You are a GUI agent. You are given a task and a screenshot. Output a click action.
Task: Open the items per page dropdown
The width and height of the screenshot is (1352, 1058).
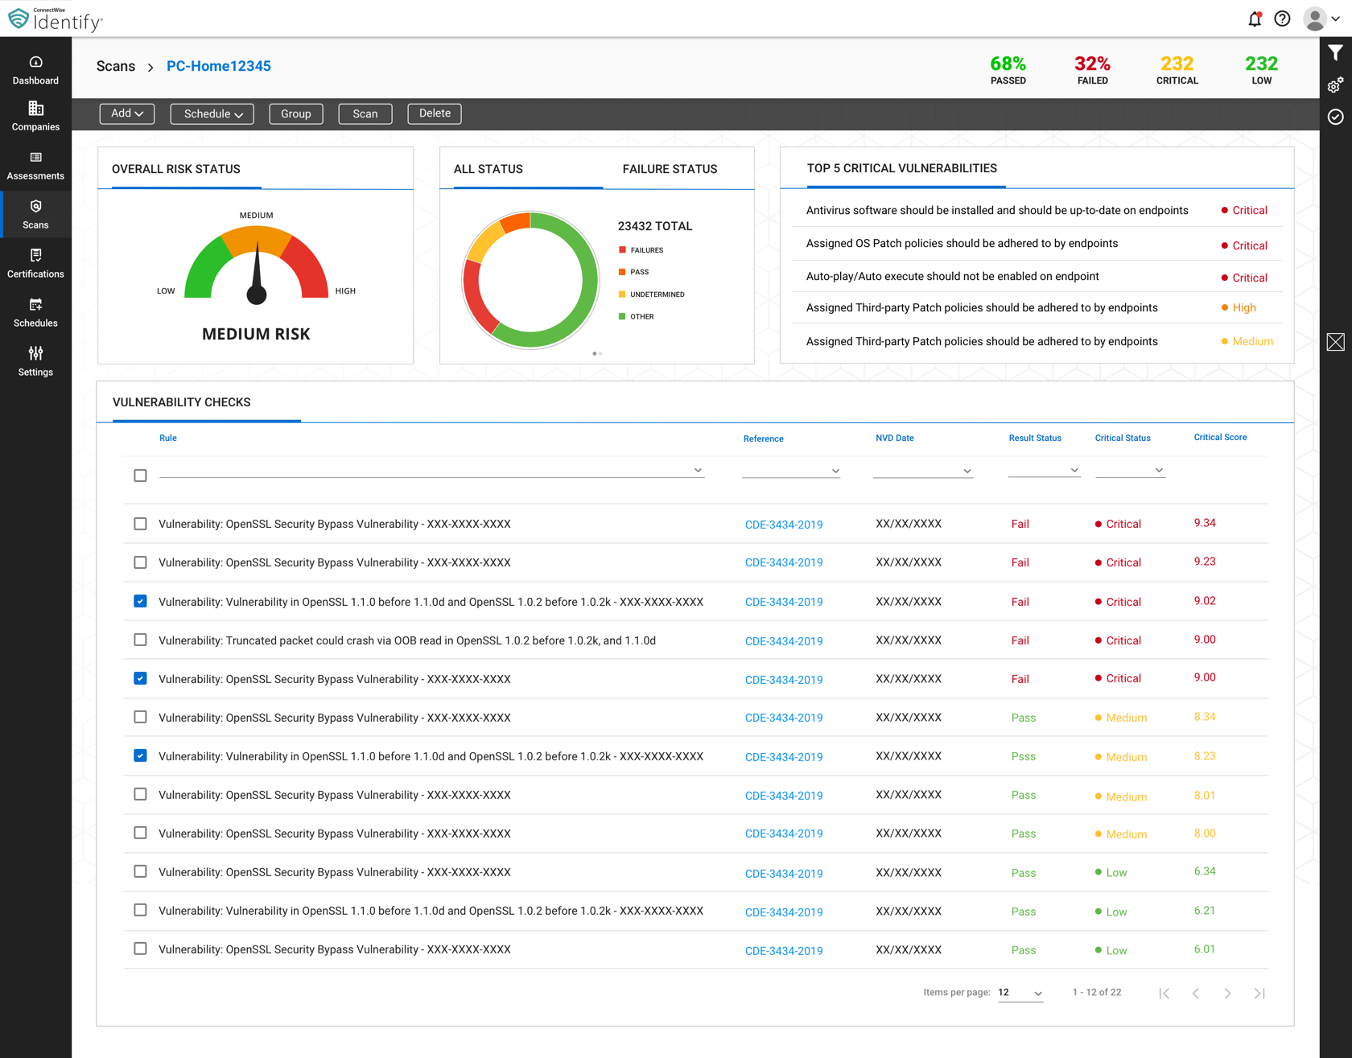pos(1020,993)
